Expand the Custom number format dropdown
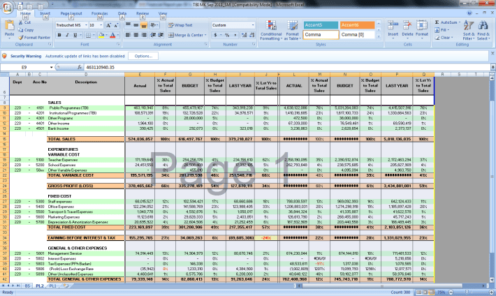The width and height of the screenshot is (496, 296). pos(253,25)
